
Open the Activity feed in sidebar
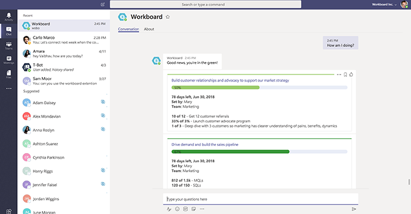coord(9,17)
